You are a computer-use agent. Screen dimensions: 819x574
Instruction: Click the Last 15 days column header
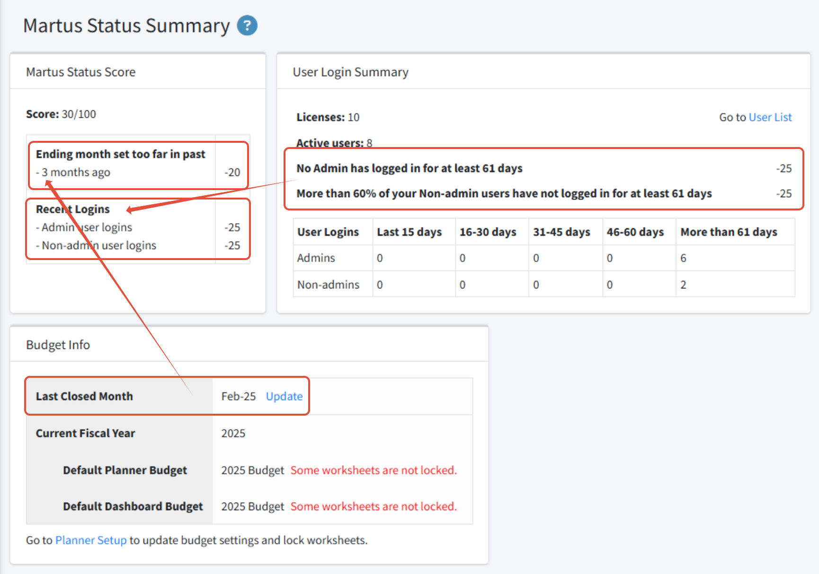click(x=409, y=232)
